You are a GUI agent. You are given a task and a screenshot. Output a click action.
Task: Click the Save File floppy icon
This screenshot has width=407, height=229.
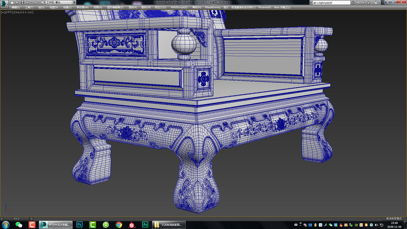coord(22,3)
